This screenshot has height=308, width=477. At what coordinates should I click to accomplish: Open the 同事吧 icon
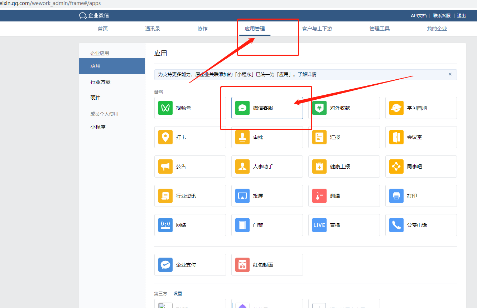(x=396, y=167)
